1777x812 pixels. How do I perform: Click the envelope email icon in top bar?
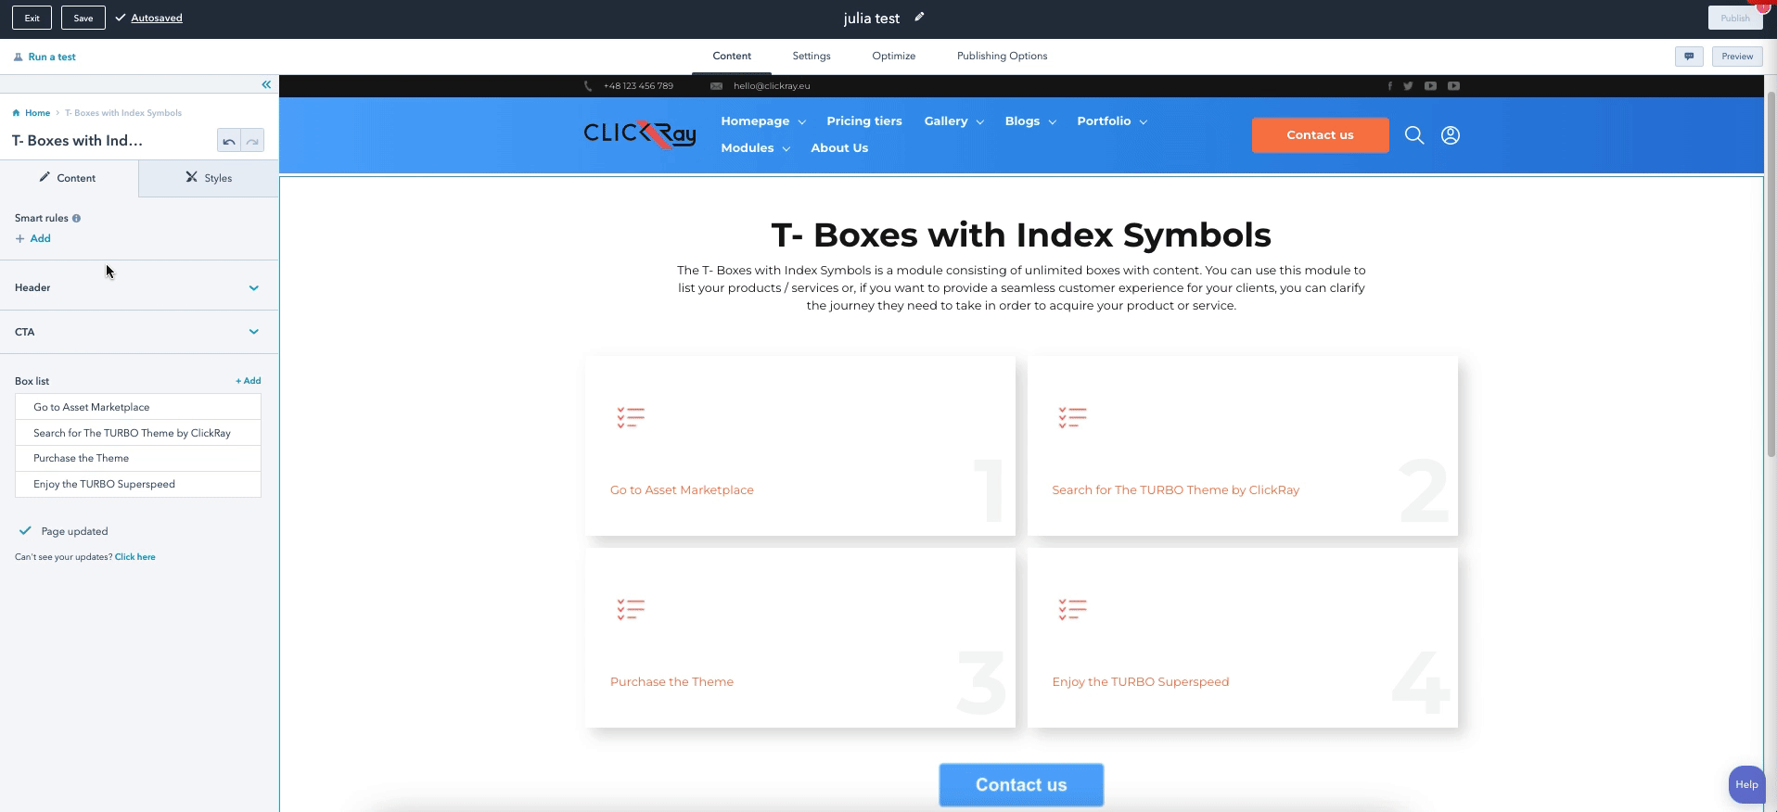(x=716, y=86)
